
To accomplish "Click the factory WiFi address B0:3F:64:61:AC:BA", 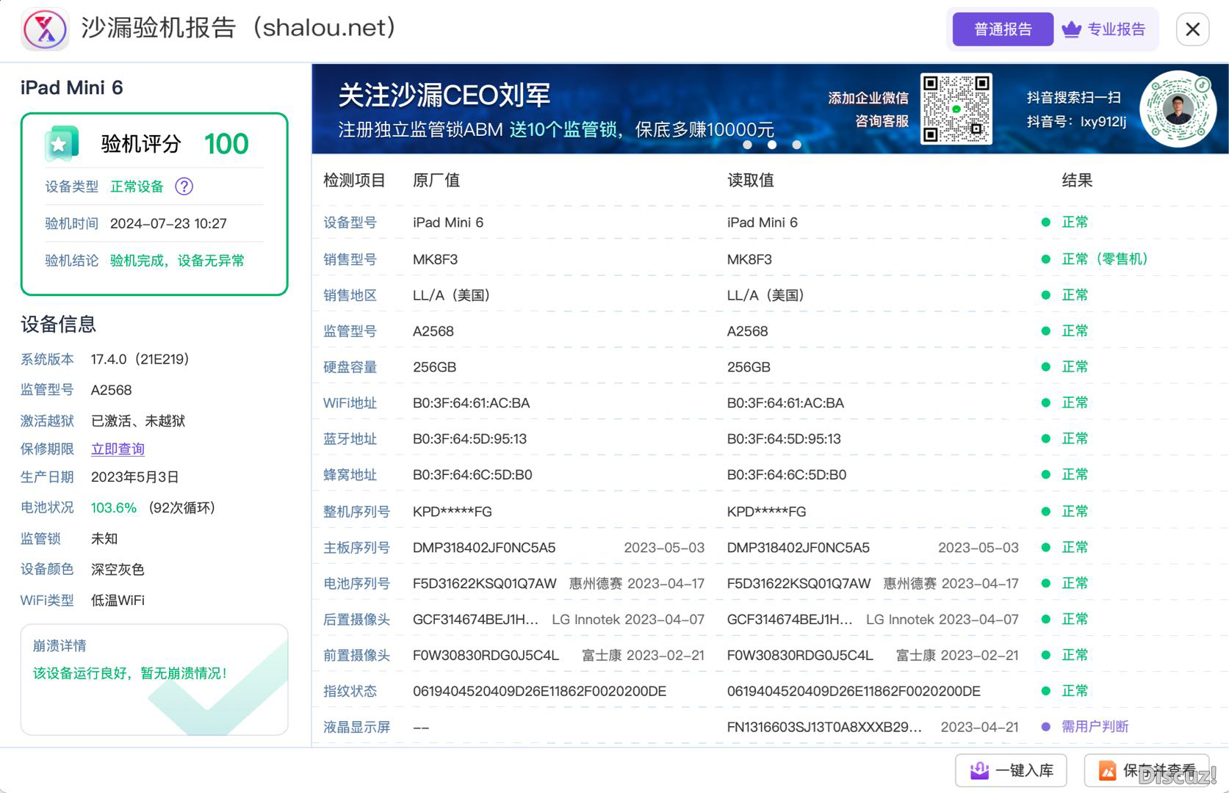I will pos(471,403).
